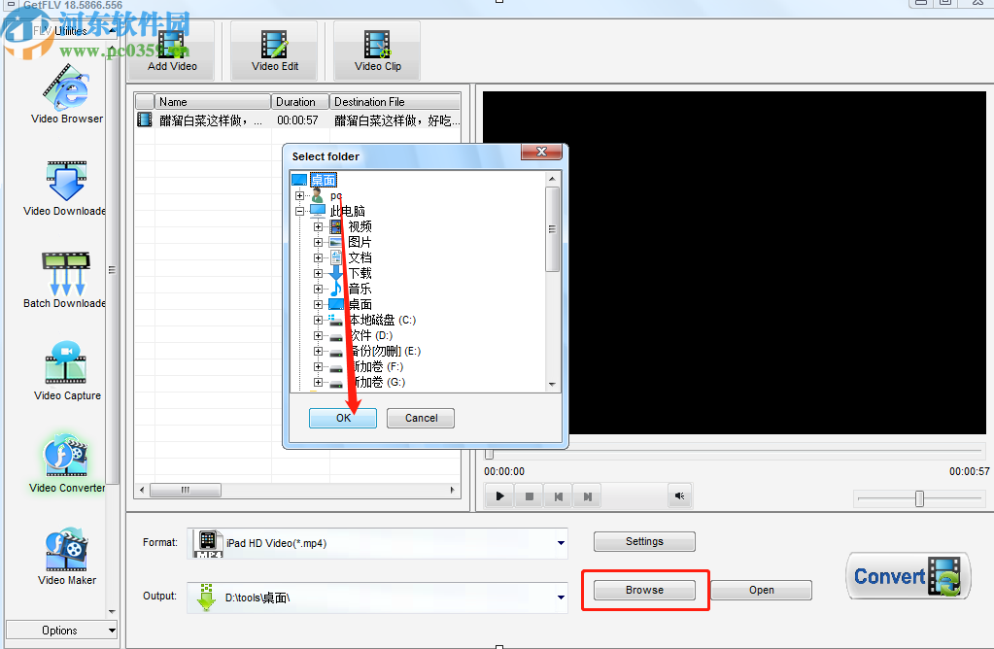994x649 pixels.
Task: Collapse the 此电脑 tree node
Action: pos(298,210)
